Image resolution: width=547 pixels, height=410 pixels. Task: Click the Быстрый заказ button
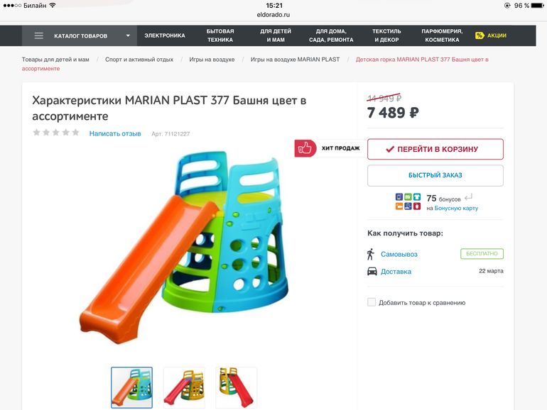click(435, 175)
